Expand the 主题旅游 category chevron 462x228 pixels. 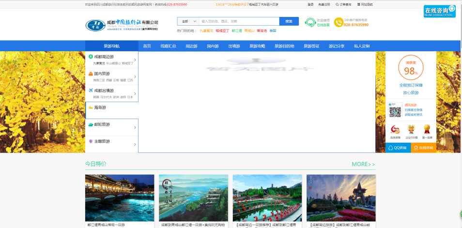(135, 144)
